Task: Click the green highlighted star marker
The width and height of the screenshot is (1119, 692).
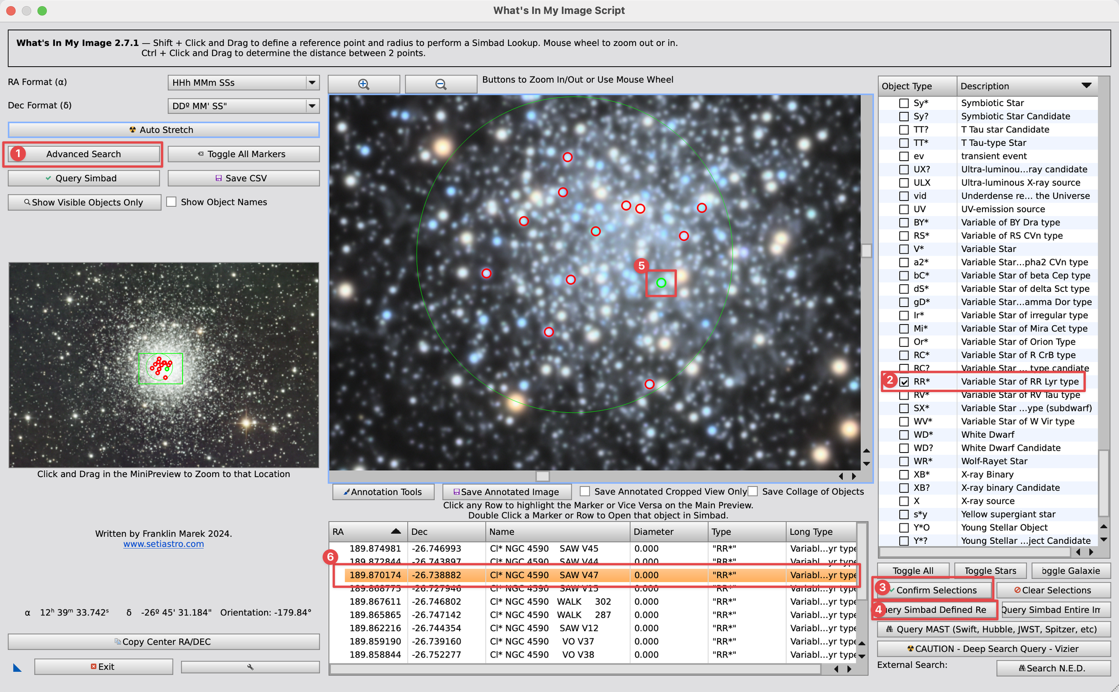Action: point(661,283)
